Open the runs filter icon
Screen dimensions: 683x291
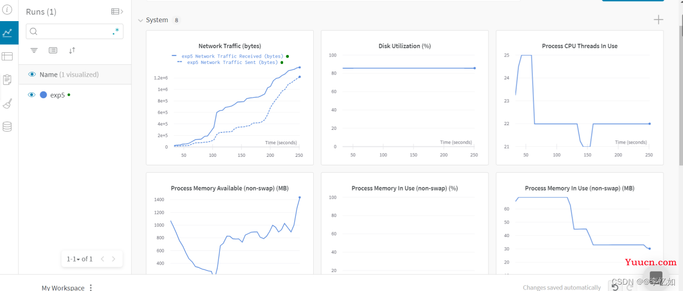pos(34,50)
